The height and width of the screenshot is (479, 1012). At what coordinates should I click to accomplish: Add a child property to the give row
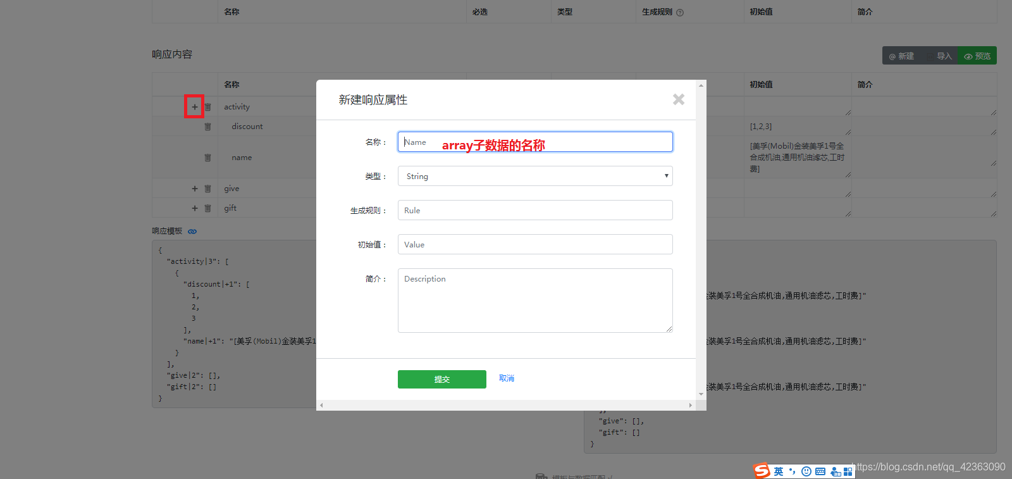pos(195,189)
